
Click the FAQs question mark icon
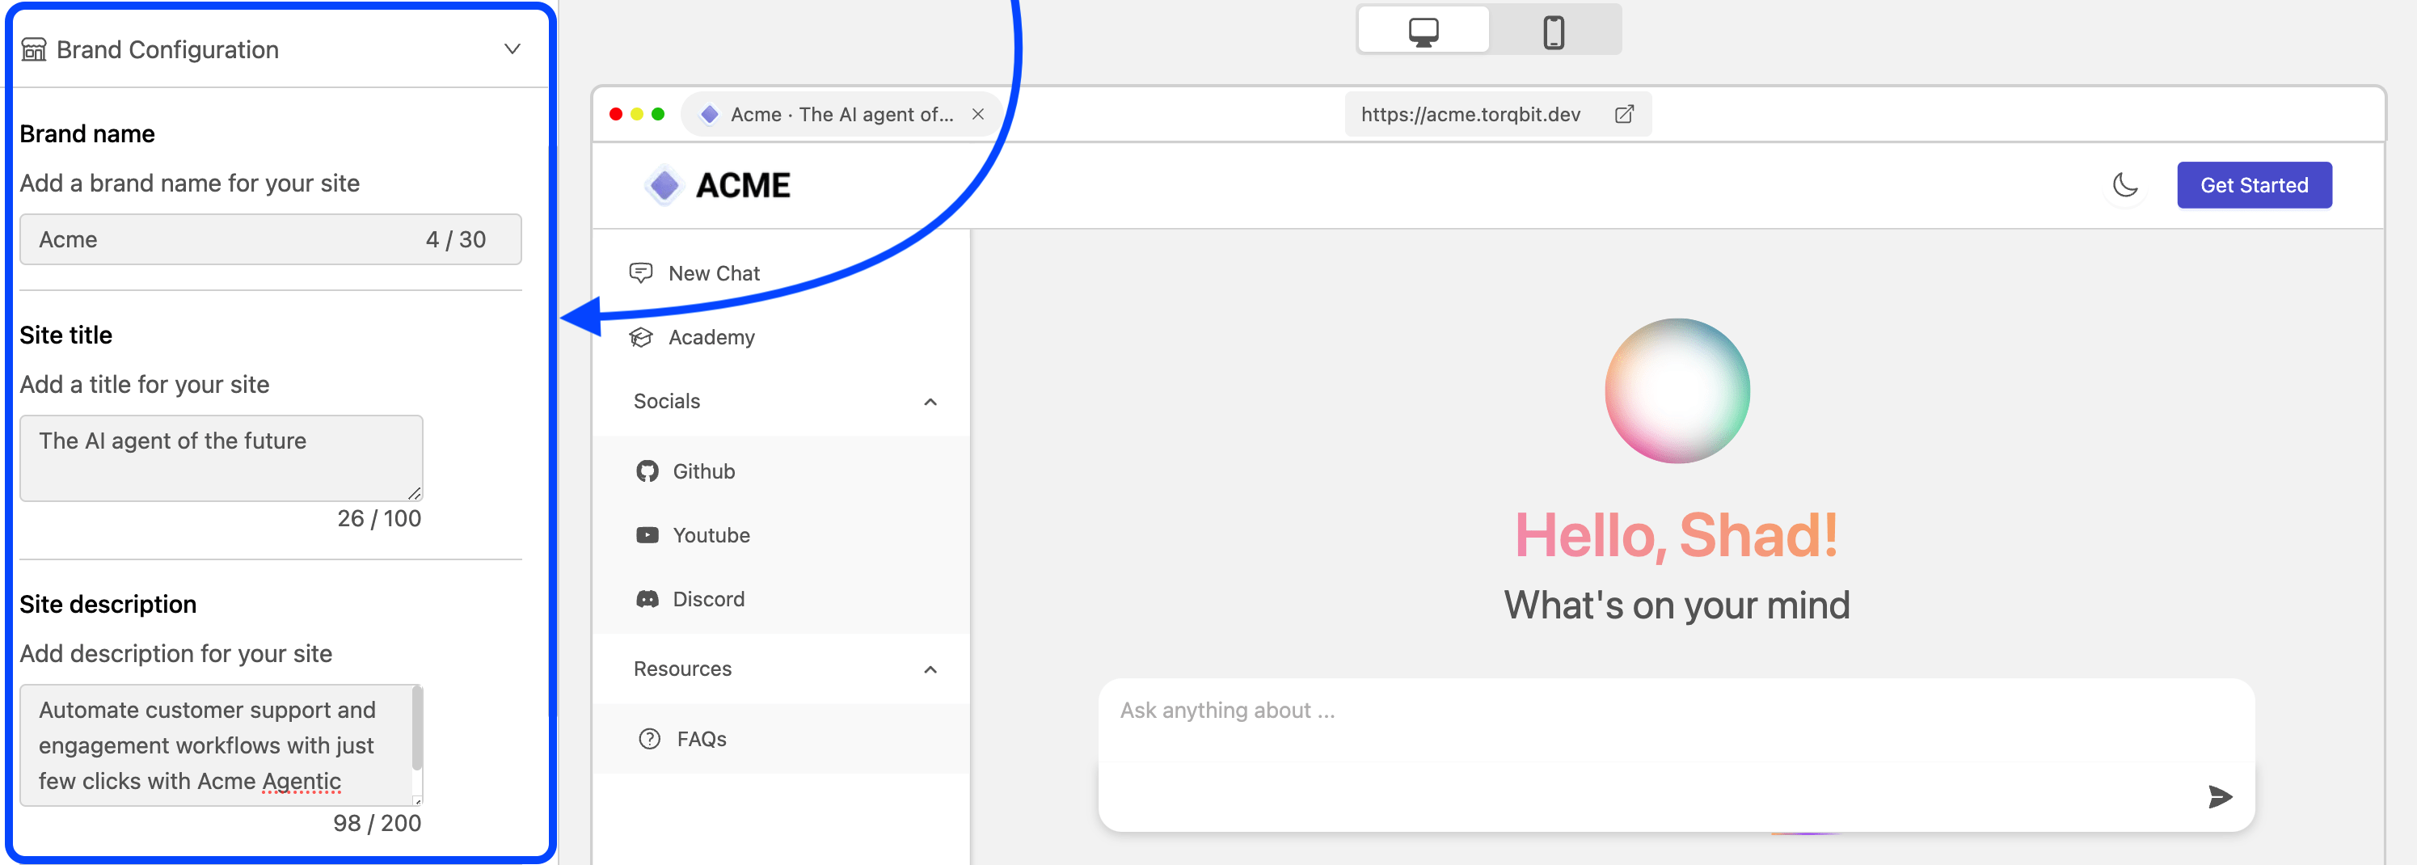[649, 738]
